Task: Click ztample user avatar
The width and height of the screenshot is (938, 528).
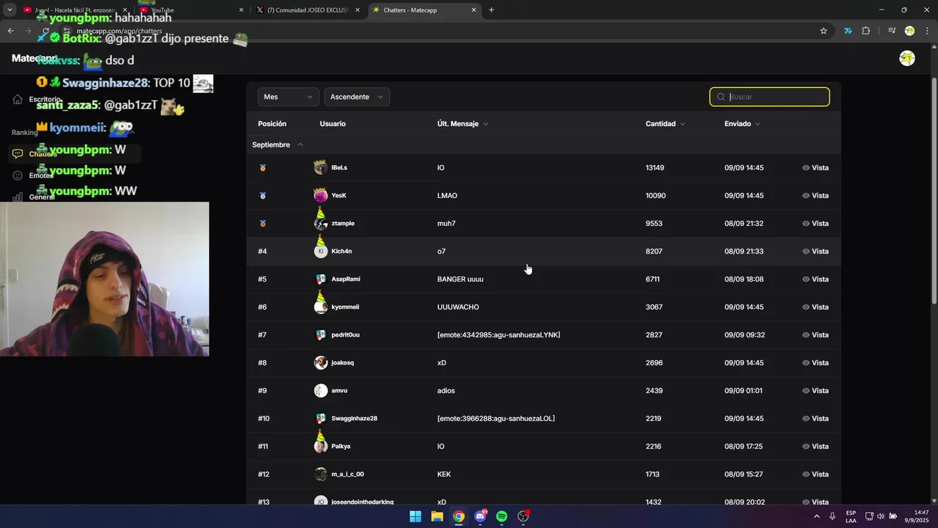Action: click(x=320, y=224)
